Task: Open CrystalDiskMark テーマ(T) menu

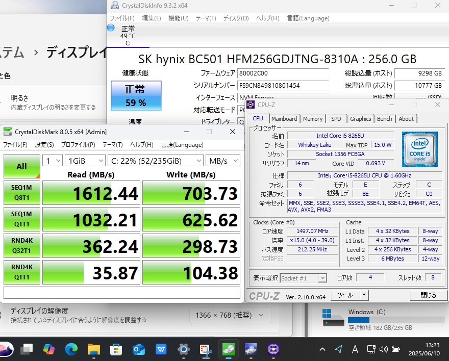Action: (x=113, y=145)
